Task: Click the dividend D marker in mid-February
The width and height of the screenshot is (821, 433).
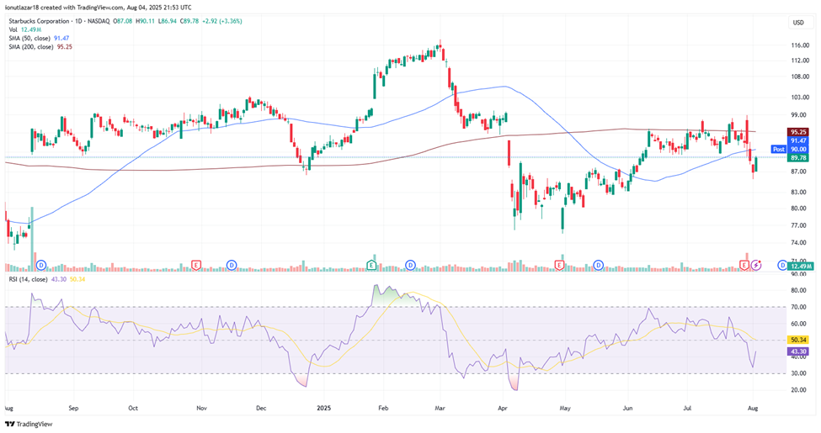Action: (x=410, y=265)
